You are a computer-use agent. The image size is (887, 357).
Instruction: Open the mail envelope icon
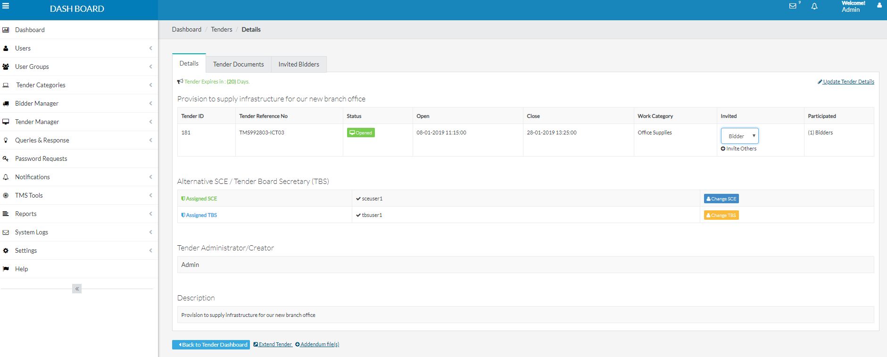coord(793,6)
